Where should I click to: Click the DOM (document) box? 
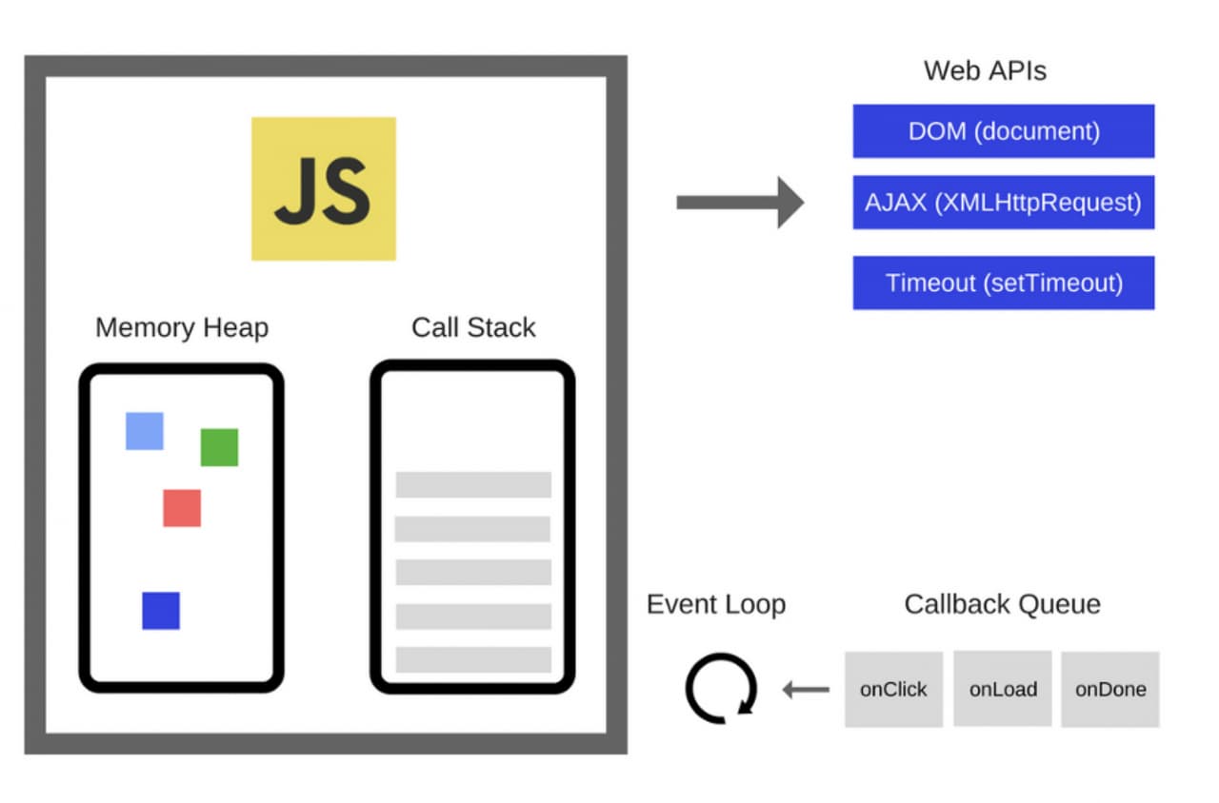[x=1003, y=131]
